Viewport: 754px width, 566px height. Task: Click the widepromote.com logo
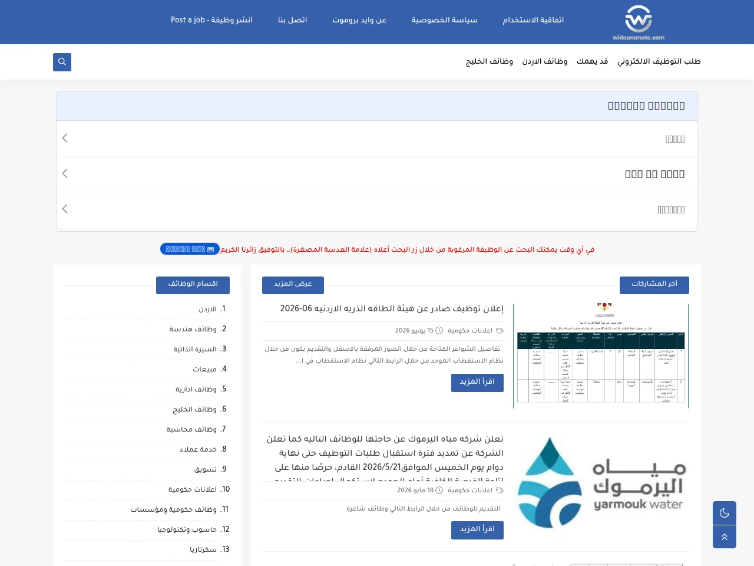(x=639, y=22)
